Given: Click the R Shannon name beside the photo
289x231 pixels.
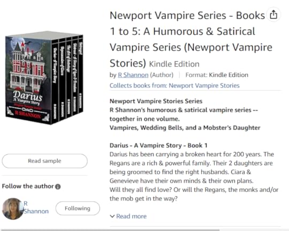Looking at the screenshot, I should tap(36, 208).
